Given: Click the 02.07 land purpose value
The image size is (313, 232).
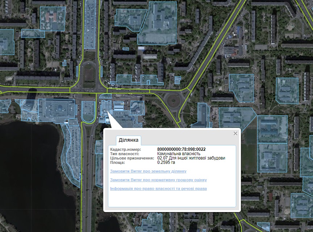Looking at the screenshot, I should tap(191, 158).
